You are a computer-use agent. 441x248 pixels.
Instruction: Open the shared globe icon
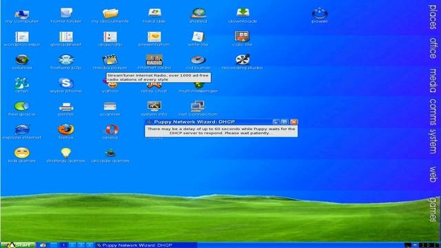[198, 13]
